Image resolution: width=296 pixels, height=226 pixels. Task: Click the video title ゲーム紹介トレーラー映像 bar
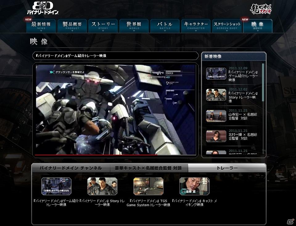pos(115,56)
